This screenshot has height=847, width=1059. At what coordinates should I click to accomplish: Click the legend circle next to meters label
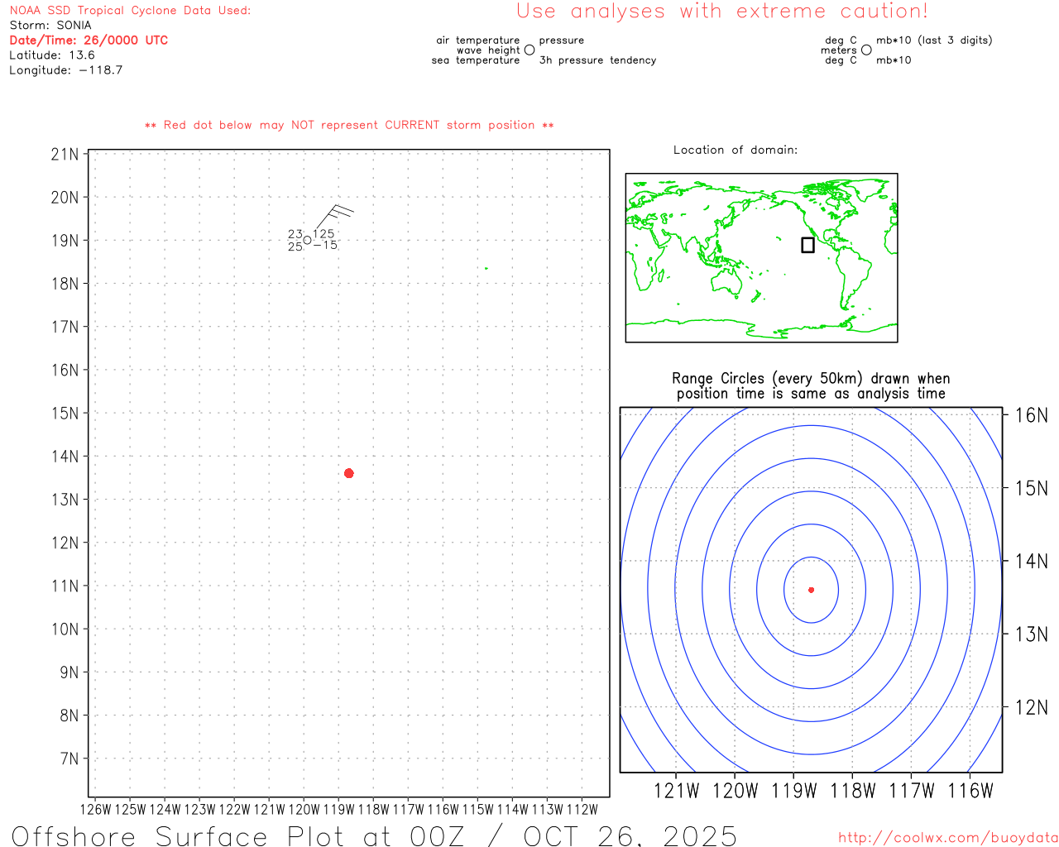click(x=866, y=50)
